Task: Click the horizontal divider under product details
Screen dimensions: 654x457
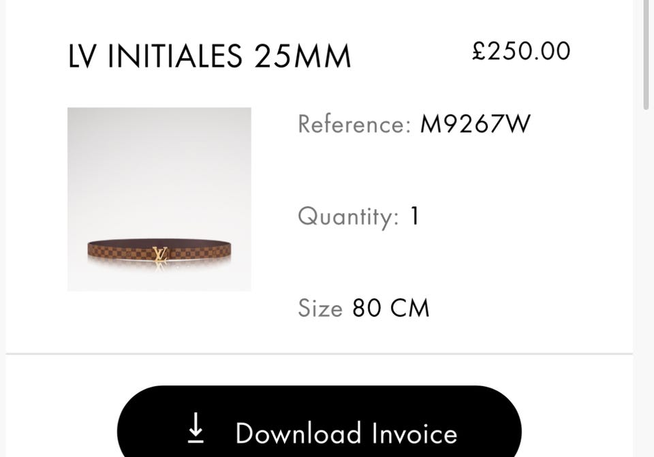Action: click(319, 354)
